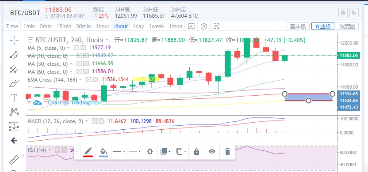The width and height of the screenshot is (368, 172).
Task: Expand RSI (14) dropdown arrow
Action: pyautogui.click(x=49, y=150)
